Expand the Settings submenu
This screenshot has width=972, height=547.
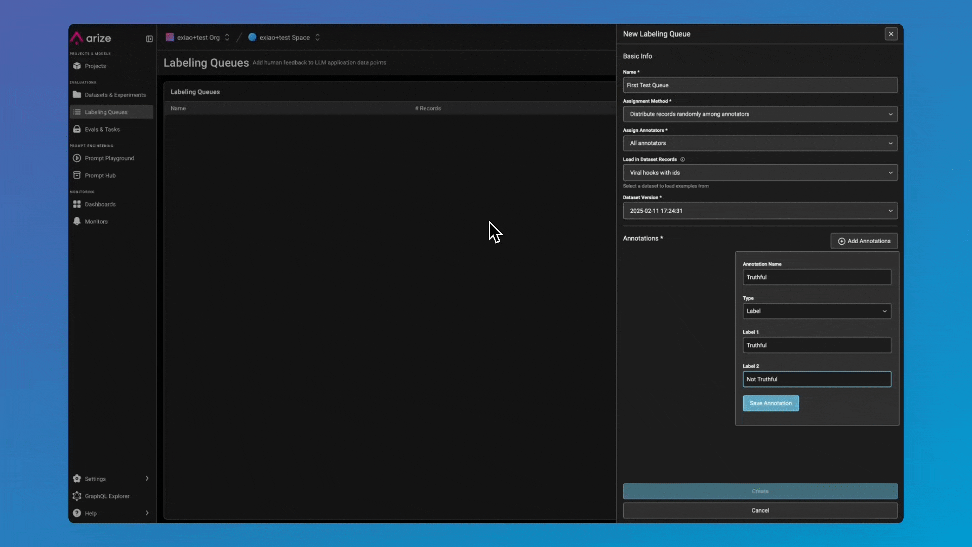[147, 479]
